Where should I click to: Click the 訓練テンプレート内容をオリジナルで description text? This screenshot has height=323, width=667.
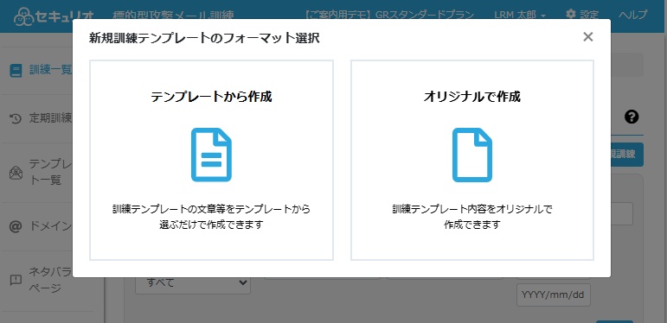pyautogui.click(x=472, y=209)
